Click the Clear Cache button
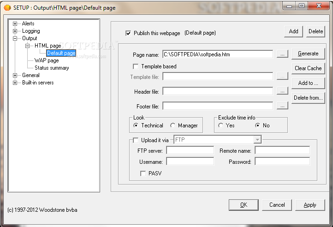333x227 pixels. tap(308, 68)
